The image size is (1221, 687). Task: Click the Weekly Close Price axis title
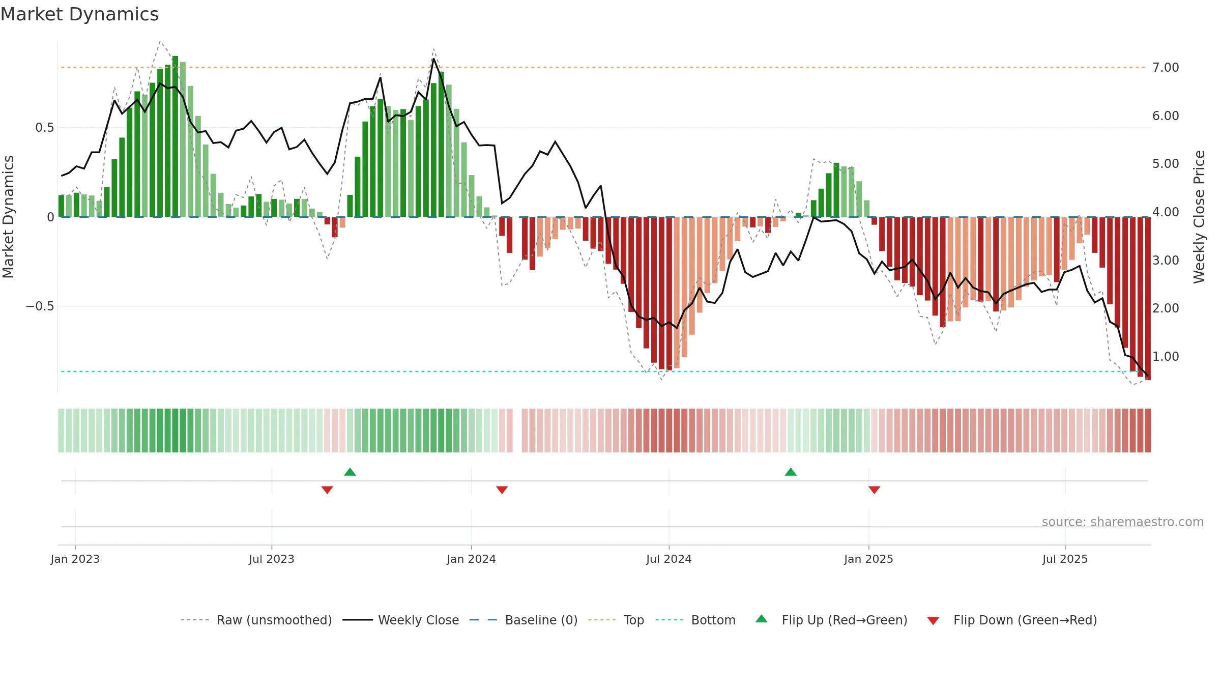click(x=1199, y=217)
